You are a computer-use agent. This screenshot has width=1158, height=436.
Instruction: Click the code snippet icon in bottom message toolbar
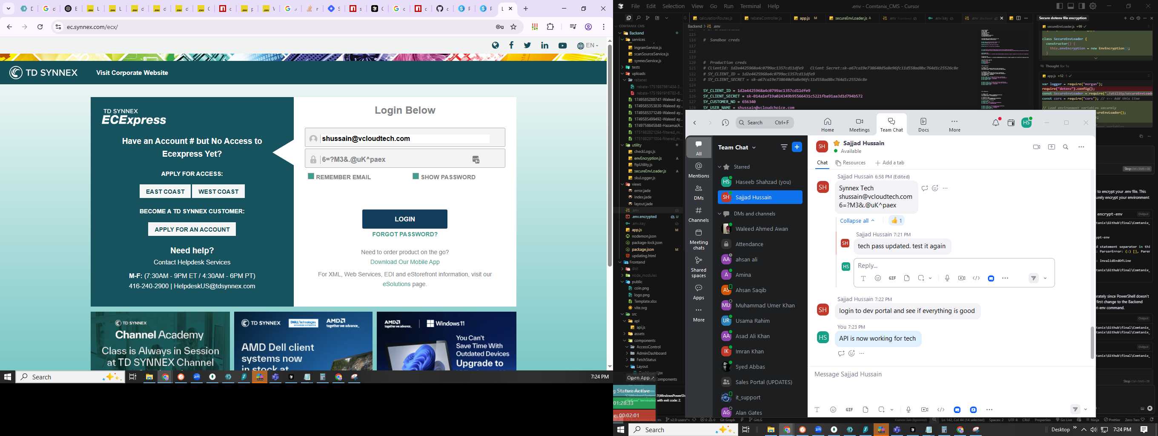pos(941,410)
